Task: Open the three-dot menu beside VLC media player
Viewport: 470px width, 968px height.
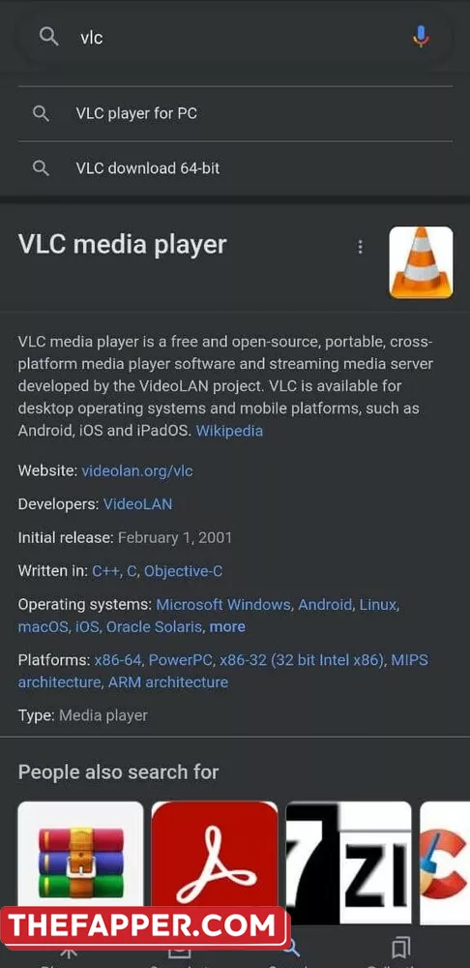Action: (360, 247)
